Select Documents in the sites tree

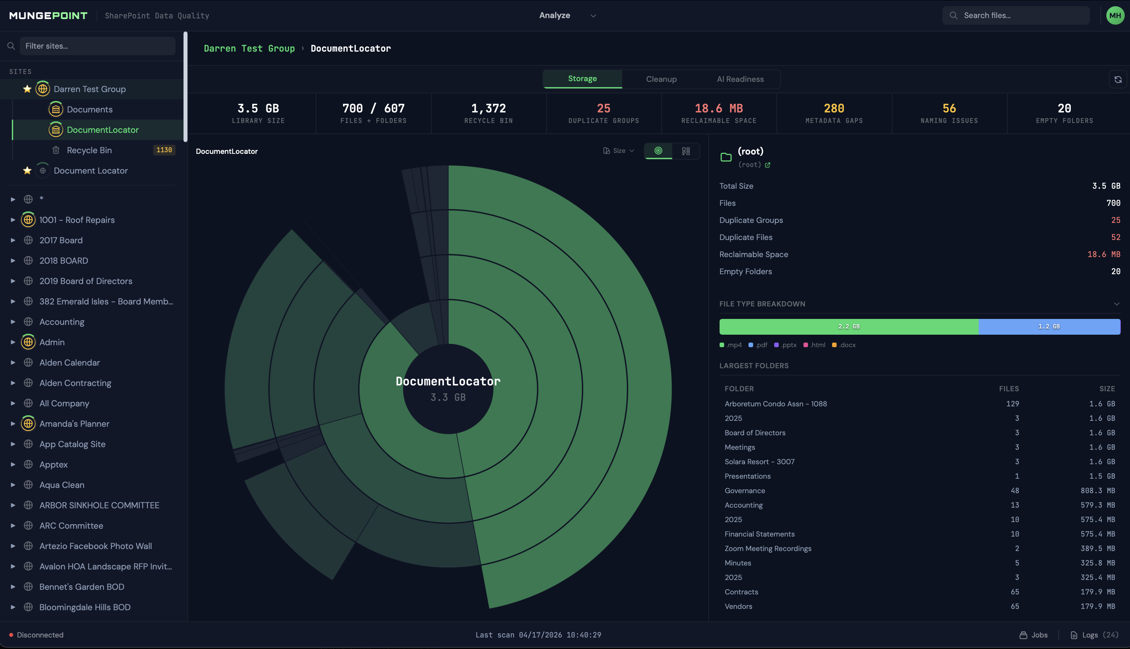click(89, 109)
